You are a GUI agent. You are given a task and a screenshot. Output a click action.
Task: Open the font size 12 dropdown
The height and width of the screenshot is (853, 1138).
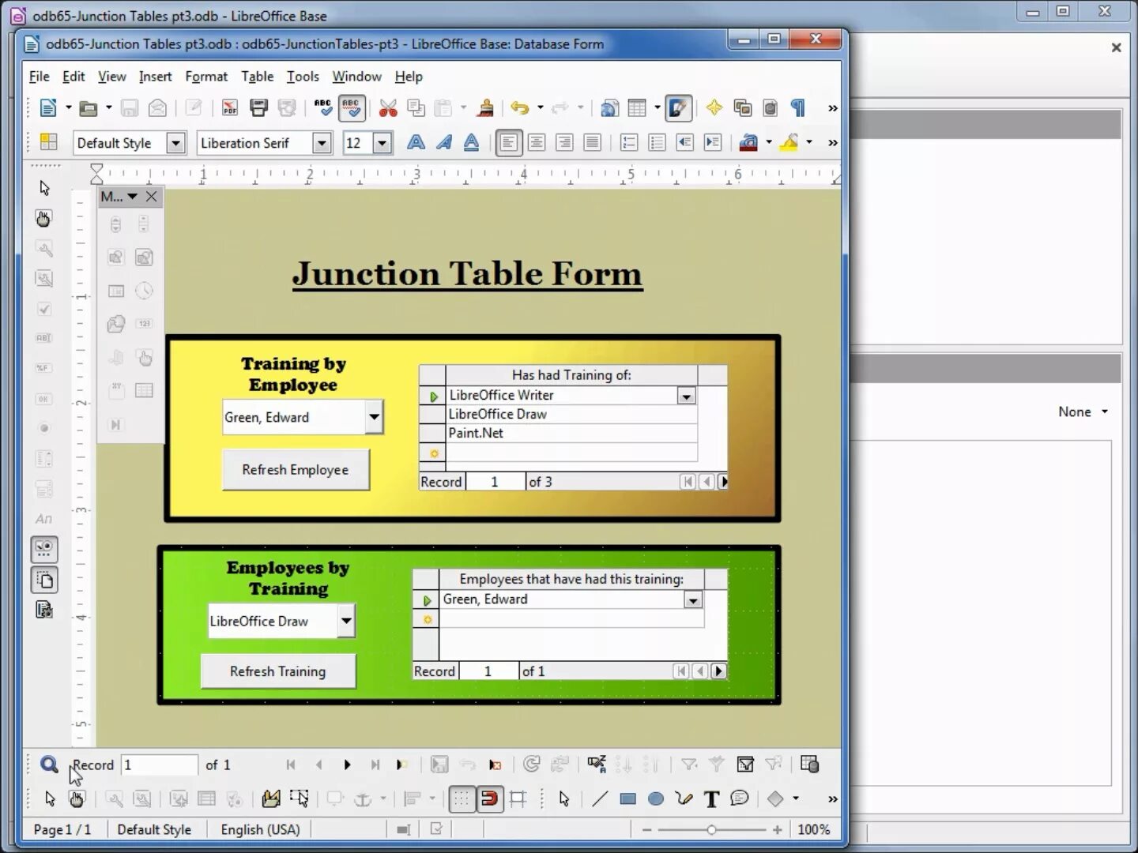click(382, 143)
